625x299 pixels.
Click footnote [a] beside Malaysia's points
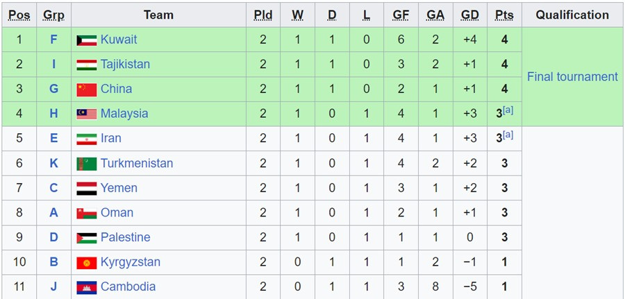(508, 110)
